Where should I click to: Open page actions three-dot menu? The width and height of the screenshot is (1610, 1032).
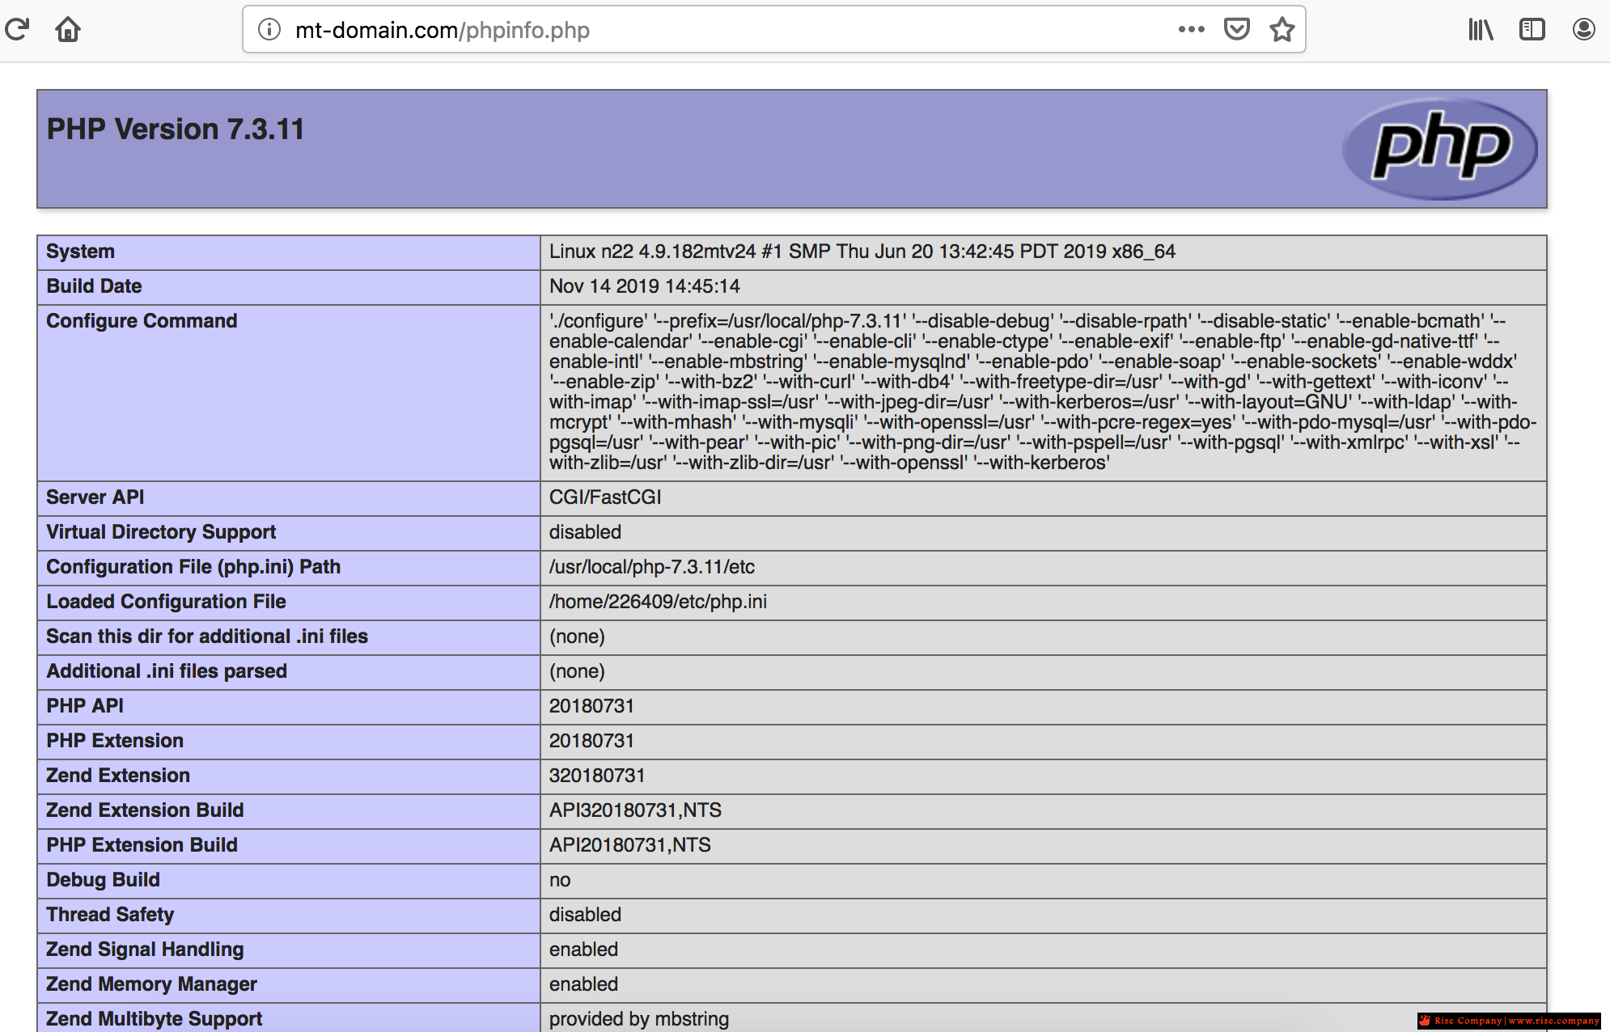coord(1191,30)
